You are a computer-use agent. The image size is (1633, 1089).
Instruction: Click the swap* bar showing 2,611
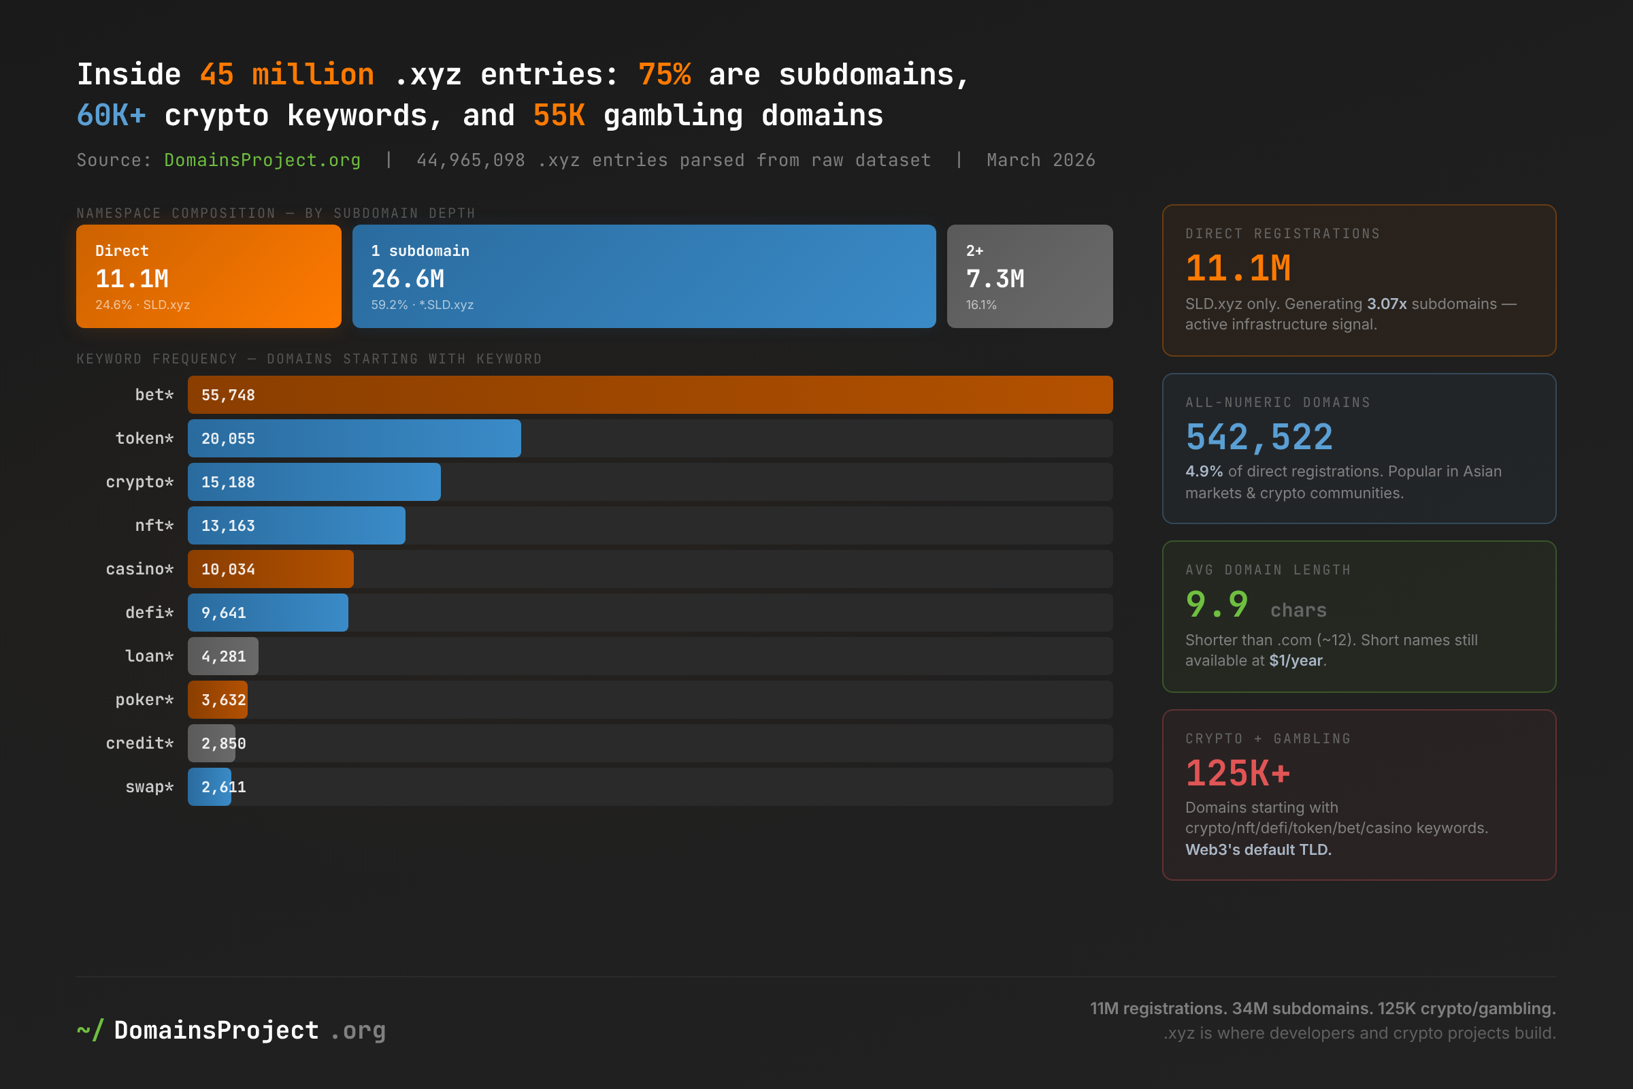(x=210, y=787)
